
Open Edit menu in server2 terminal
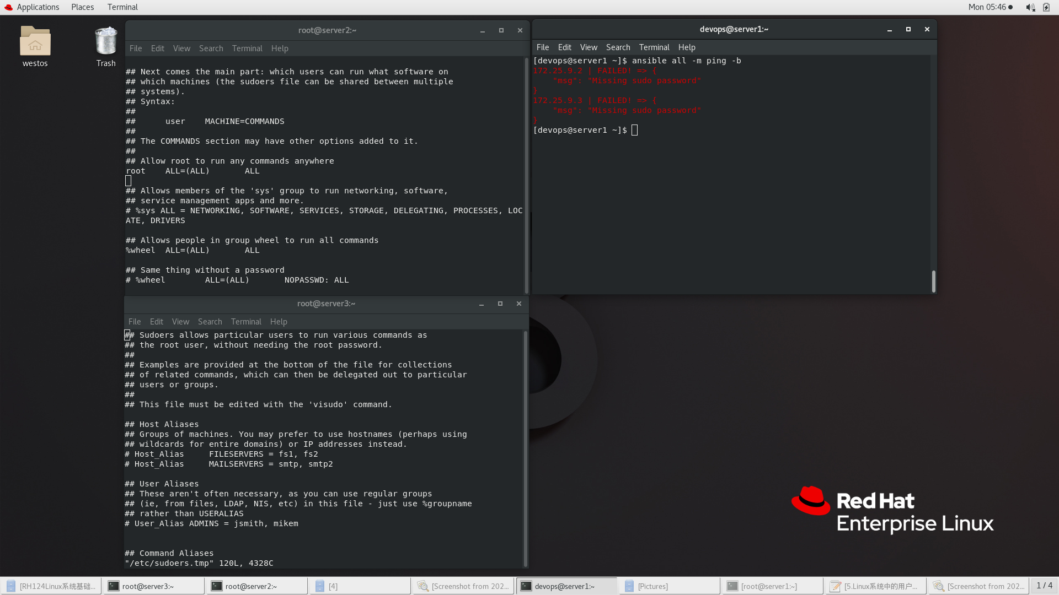(x=157, y=48)
